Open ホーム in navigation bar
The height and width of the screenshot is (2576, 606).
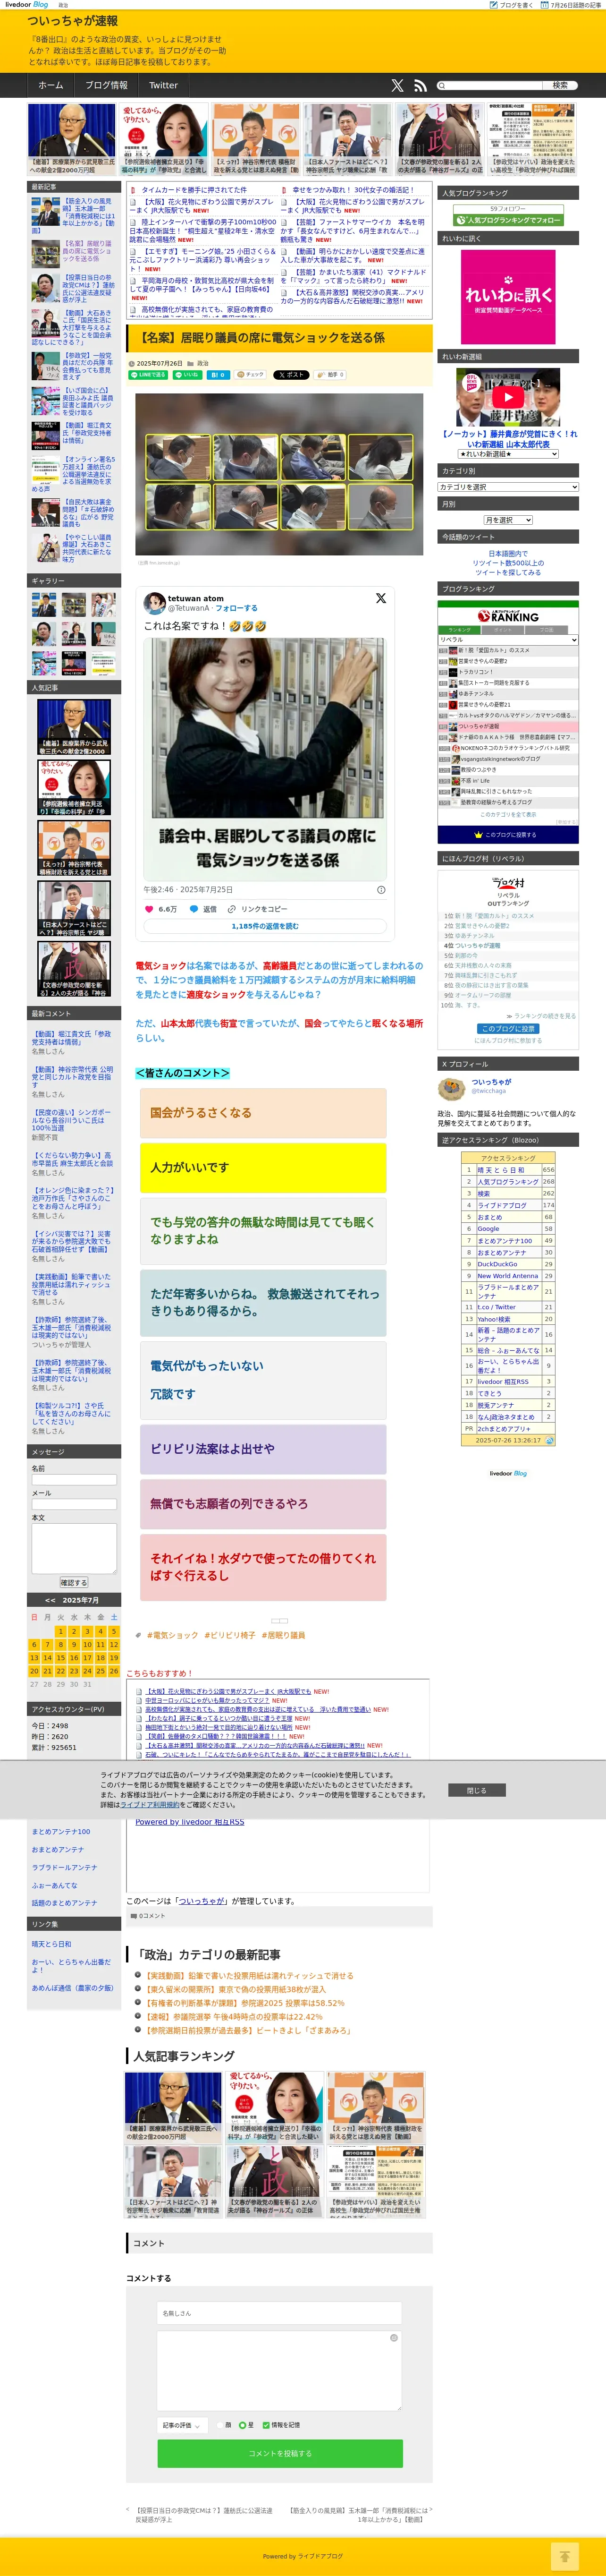tap(51, 85)
